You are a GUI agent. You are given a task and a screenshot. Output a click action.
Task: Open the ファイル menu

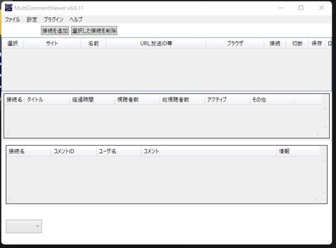[12, 20]
